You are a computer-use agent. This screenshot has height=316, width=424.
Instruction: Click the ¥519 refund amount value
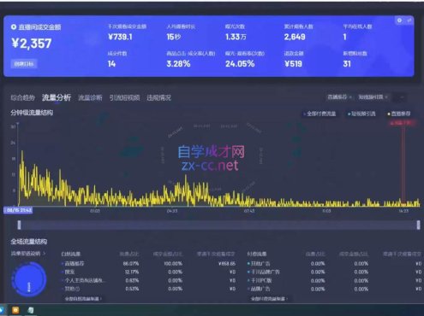tap(293, 64)
